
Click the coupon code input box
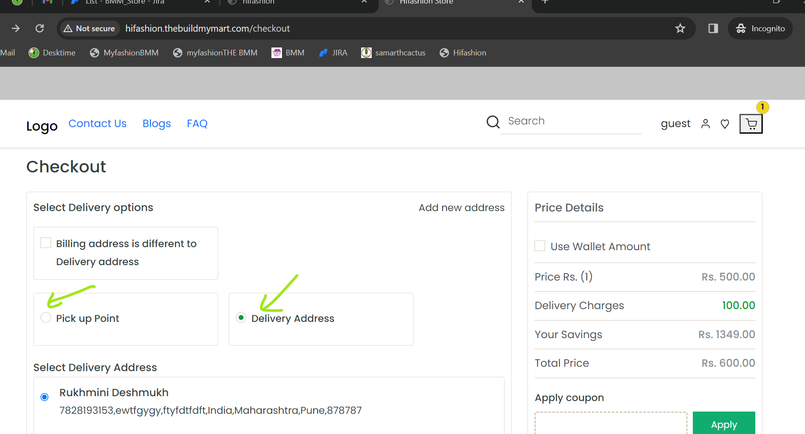[611, 423]
